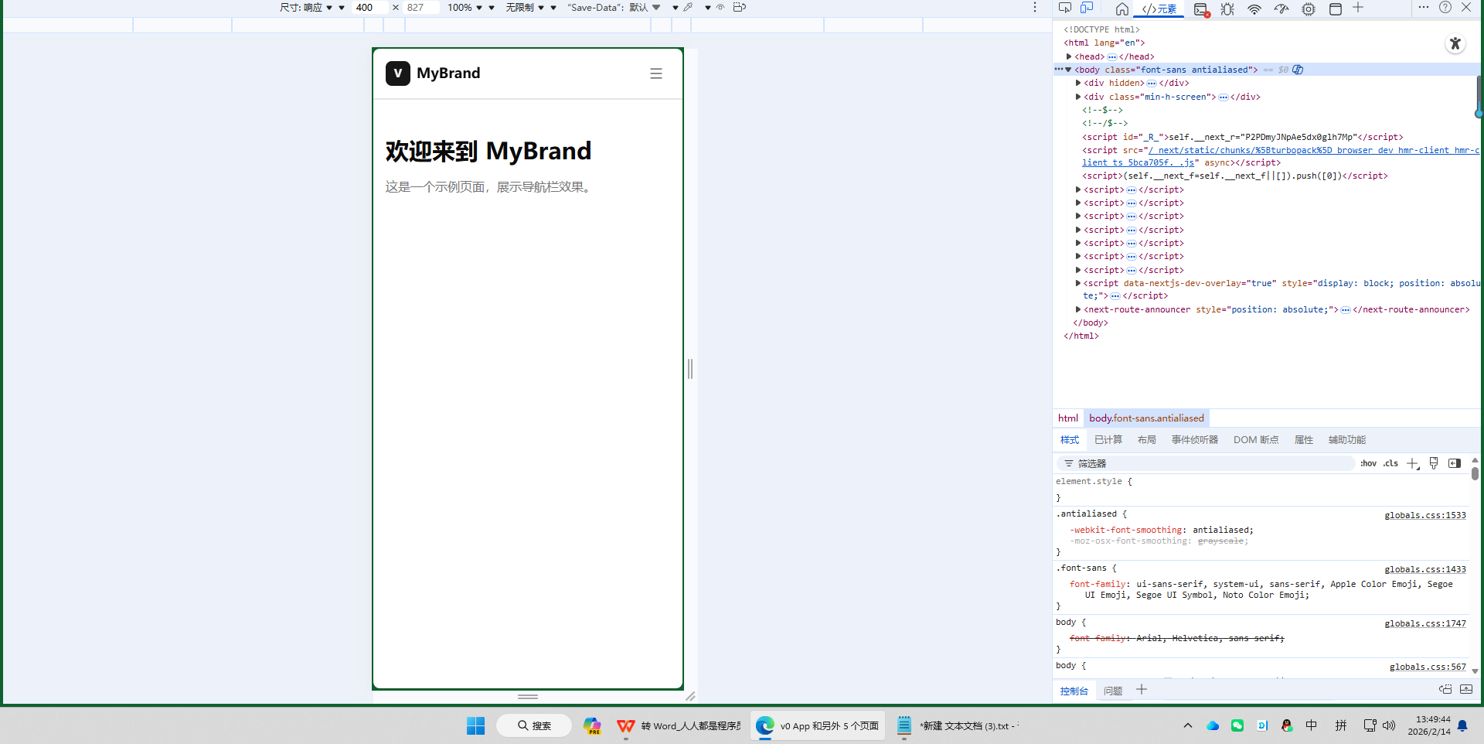Open the 无限制 throttling dropdown
The width and height of the screenshot is (1484, 744).
[x=525, y=7]
